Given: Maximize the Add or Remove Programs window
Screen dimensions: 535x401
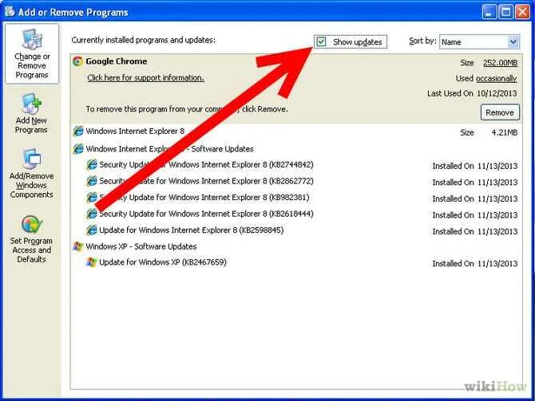Looking at the screenshot, I should [x=506, y=12].
